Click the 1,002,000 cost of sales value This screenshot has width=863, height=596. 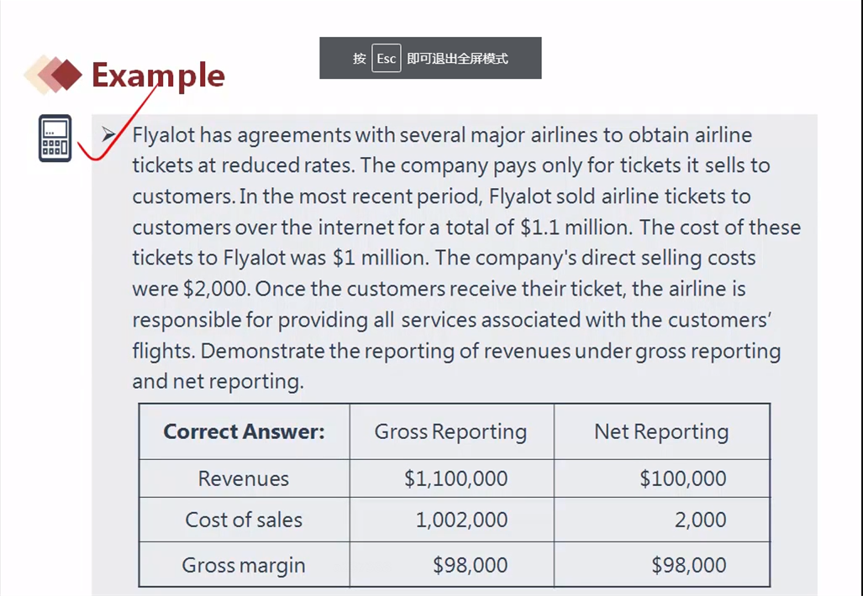point(461,520)
